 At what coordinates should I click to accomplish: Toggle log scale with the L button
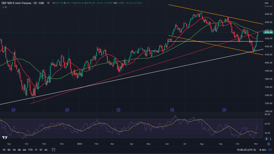coord(271,138)
